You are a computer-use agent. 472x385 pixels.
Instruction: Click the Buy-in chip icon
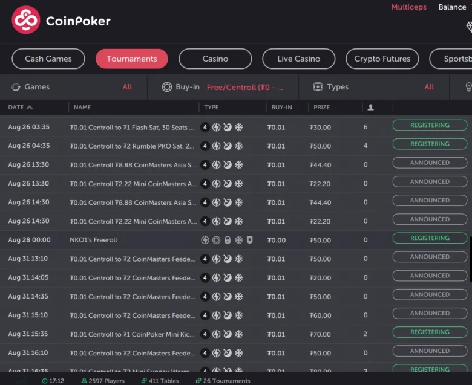point(167,87)
